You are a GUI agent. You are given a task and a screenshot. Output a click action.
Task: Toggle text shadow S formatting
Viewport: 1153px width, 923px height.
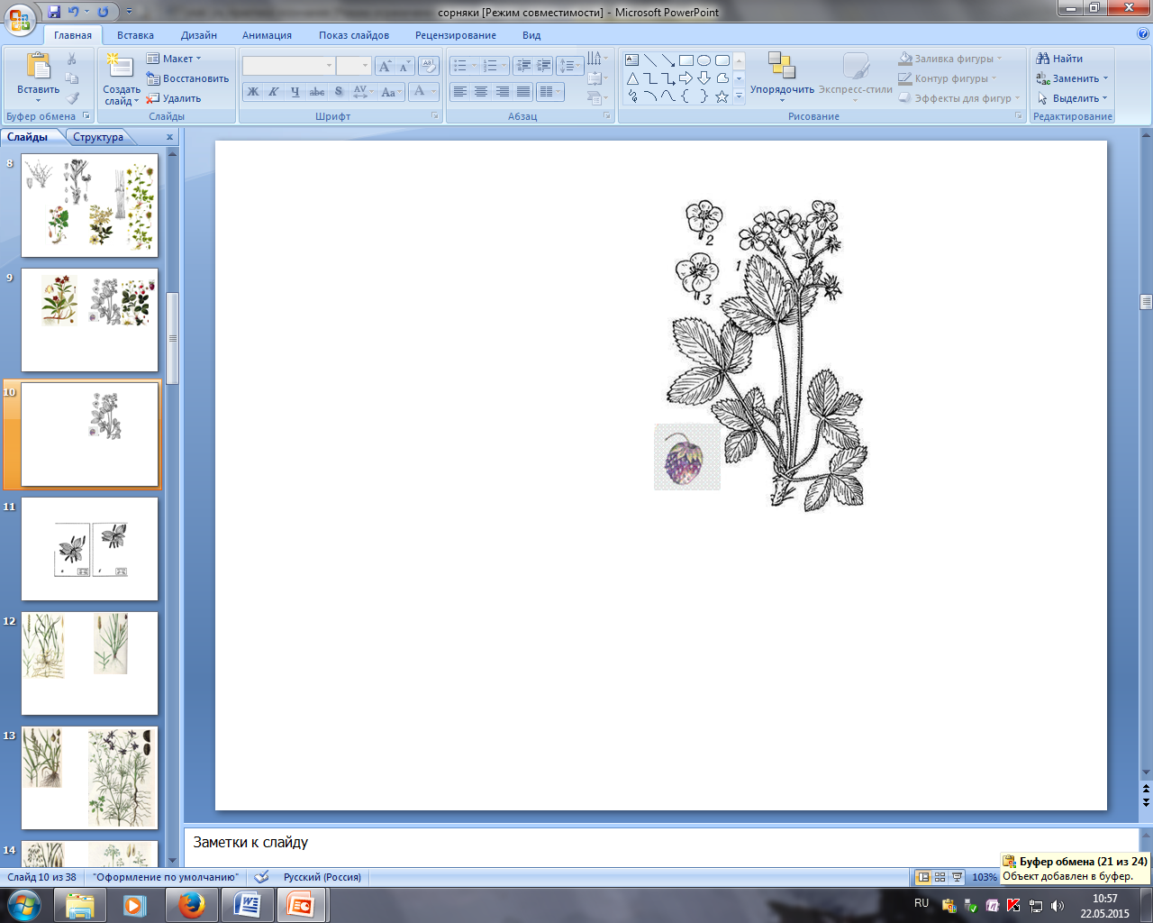click(338, 92)
